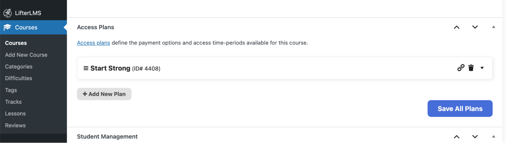Screen dimensions: 506x143
Task: Follow the Access plans hyperlink
Action: 93,43
